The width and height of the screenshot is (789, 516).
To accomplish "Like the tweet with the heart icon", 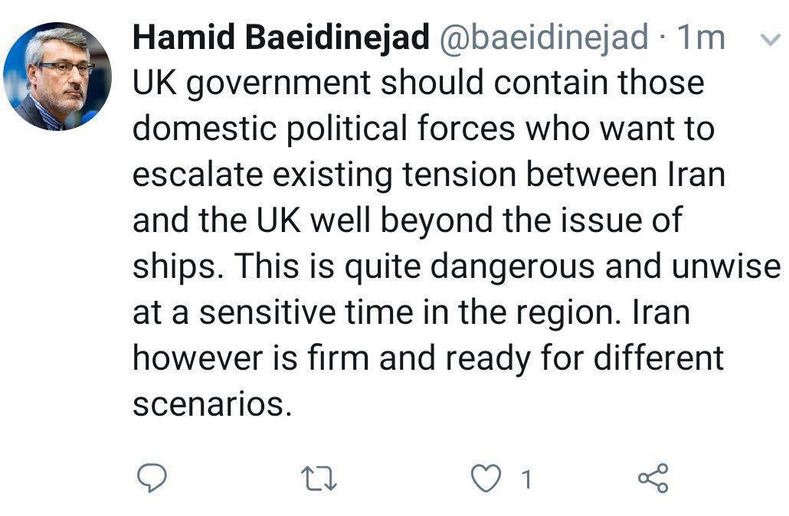I will tap(484, 478).
